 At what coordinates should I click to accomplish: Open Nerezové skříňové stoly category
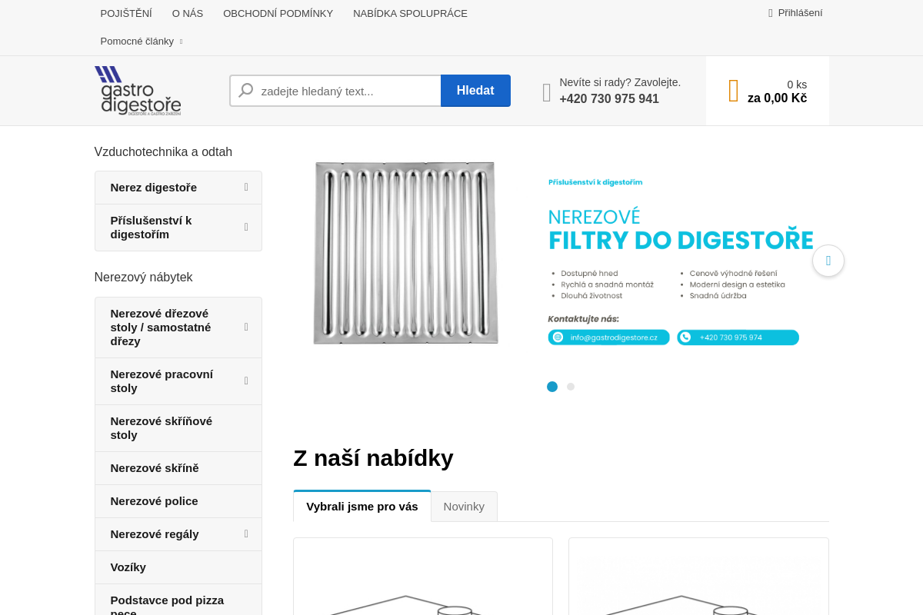178,428
